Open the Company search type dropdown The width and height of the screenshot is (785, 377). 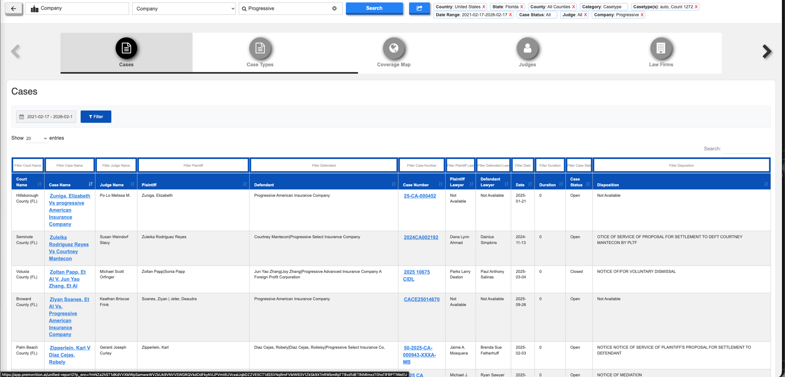(184, 9)
